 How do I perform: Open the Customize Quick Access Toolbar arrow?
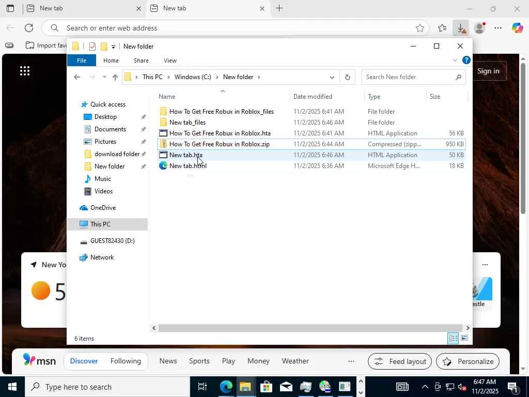[x=113, y=47]
